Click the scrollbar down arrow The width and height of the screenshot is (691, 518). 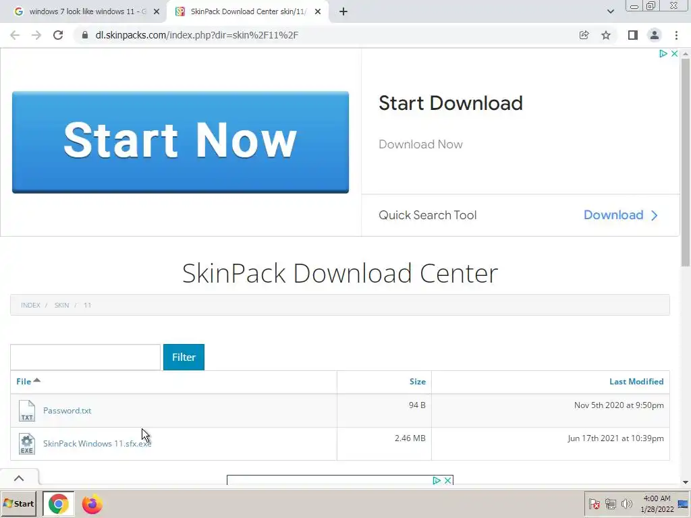click(686, 482)
